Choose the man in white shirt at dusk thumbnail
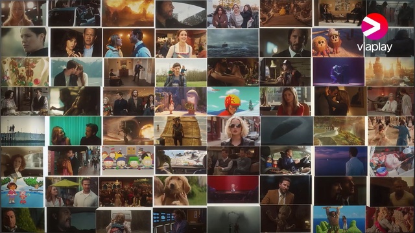Image resolution: width=415 pixels, height=233 pixels. pyautogui.click(x=341, y=161)
